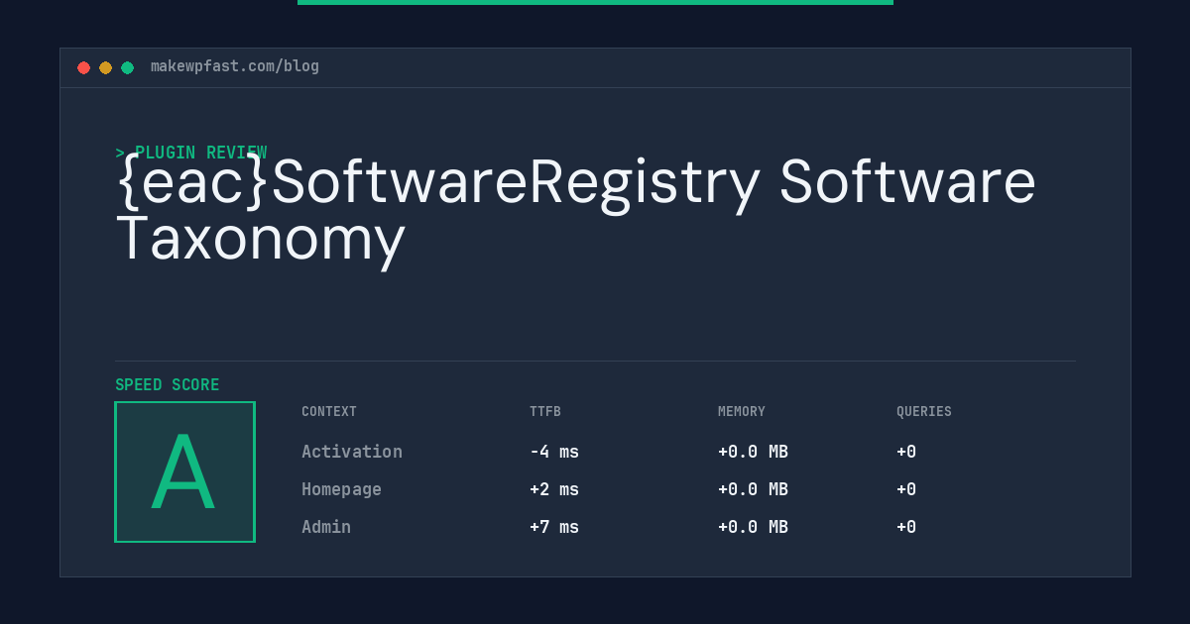Viewport: 1190px width, 624px height.
Task: Click Admin's +0 queries value
Action: pyautogui.click(x=906, y=527)
